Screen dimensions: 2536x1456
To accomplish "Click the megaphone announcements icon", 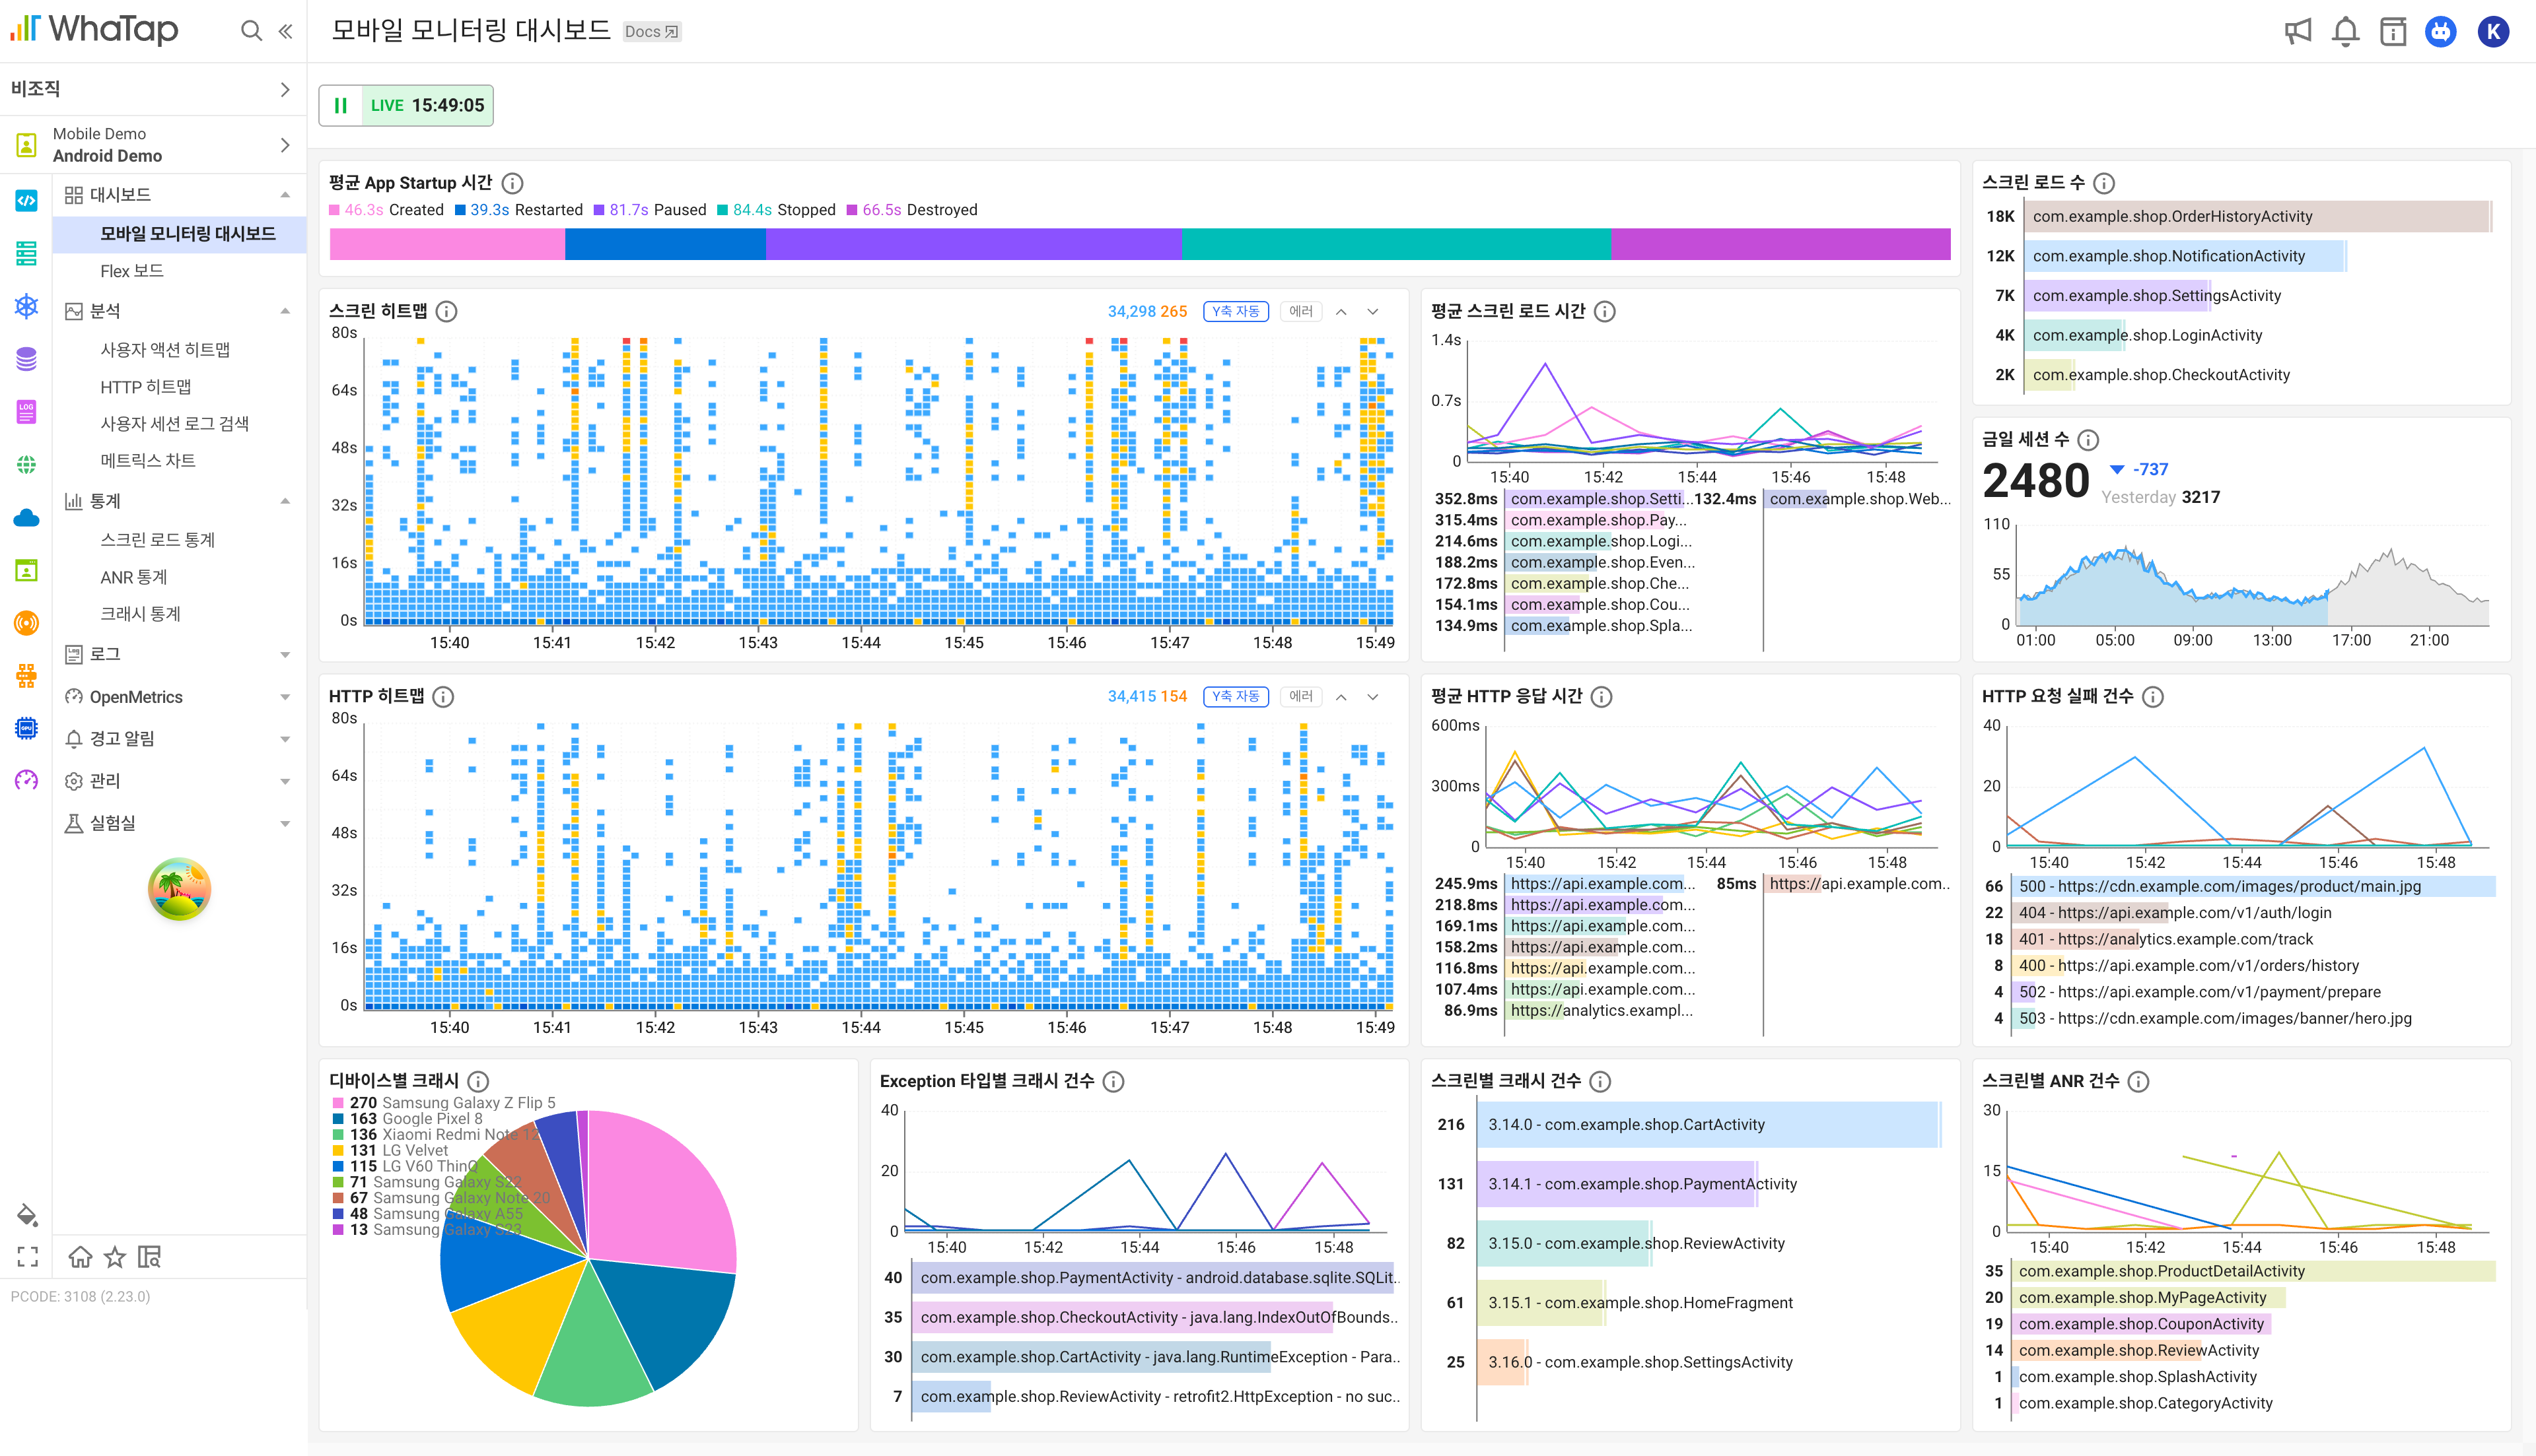I will click(2298, 32).
